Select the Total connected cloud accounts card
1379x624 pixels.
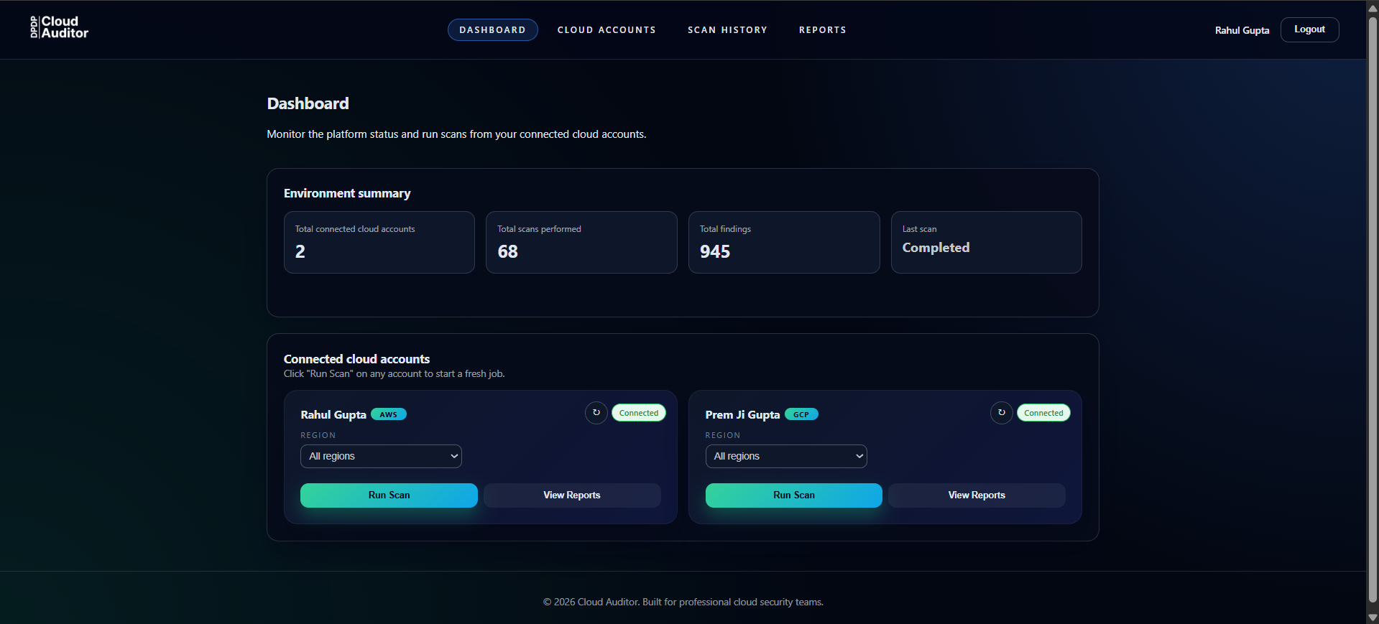(x=379, y=242)
